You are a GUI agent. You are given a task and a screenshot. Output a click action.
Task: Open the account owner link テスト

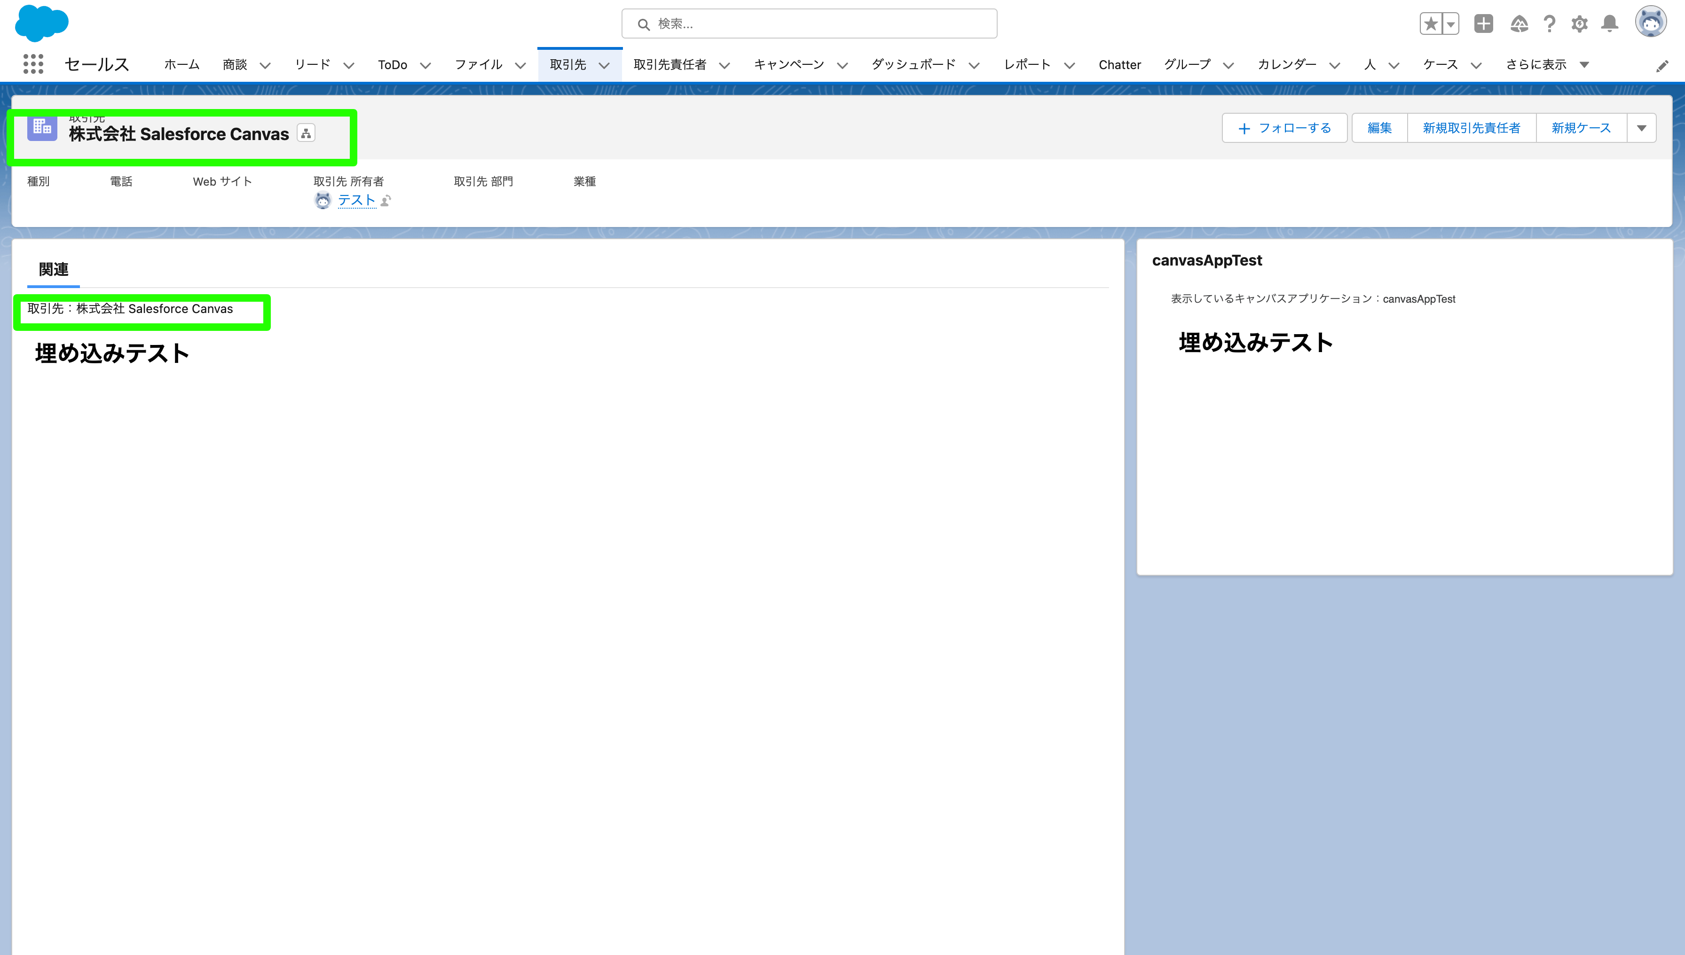(x=355, y=200)
